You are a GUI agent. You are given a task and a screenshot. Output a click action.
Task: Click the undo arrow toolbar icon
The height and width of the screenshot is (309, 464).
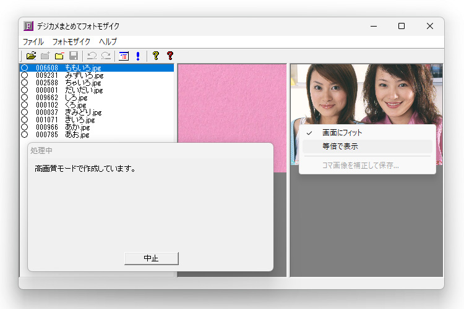[92, 56]
